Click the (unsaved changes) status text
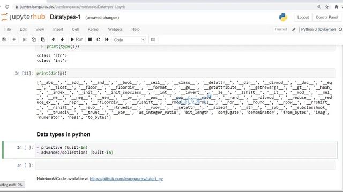Image resolution: width=343 pixels, height=192 pixels. tap(102, 18)
